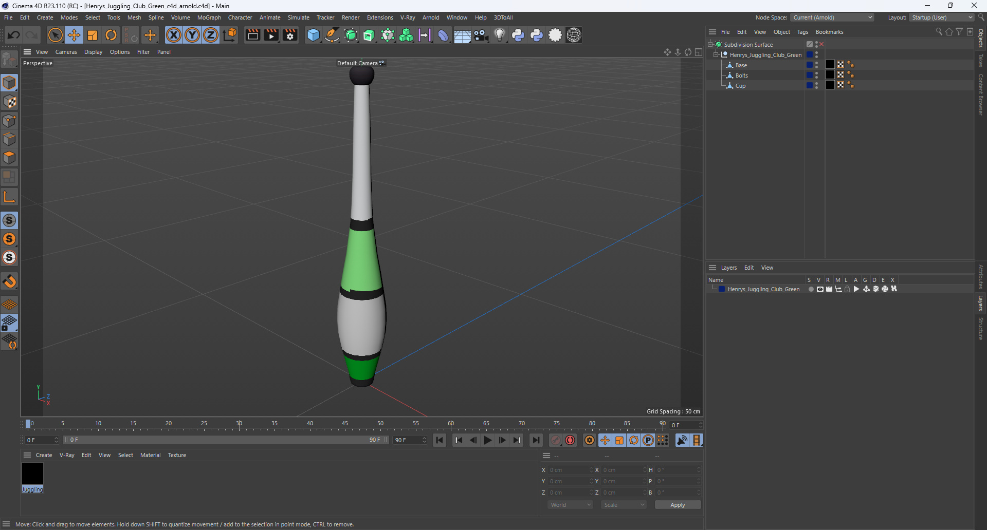Open the Scale mode dropdown
The height and width of the screenshot is (530, 987).
click(624, 505)
